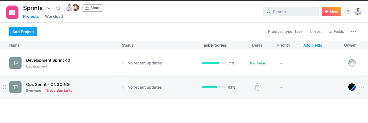
Task: Open the toolbar more options ellipsis
Action: click(x=353, y=32)
